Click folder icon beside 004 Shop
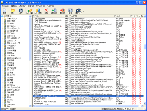The width and height of the screenshot is (147, 111). point(5,53)
